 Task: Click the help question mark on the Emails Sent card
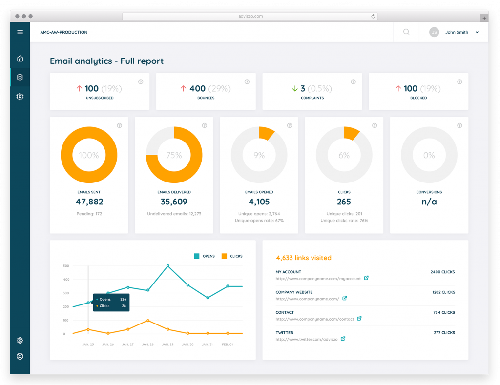click(120, 125)
